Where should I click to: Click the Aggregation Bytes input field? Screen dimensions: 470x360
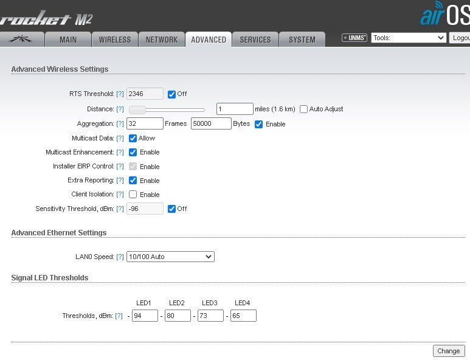pos(211,123)
